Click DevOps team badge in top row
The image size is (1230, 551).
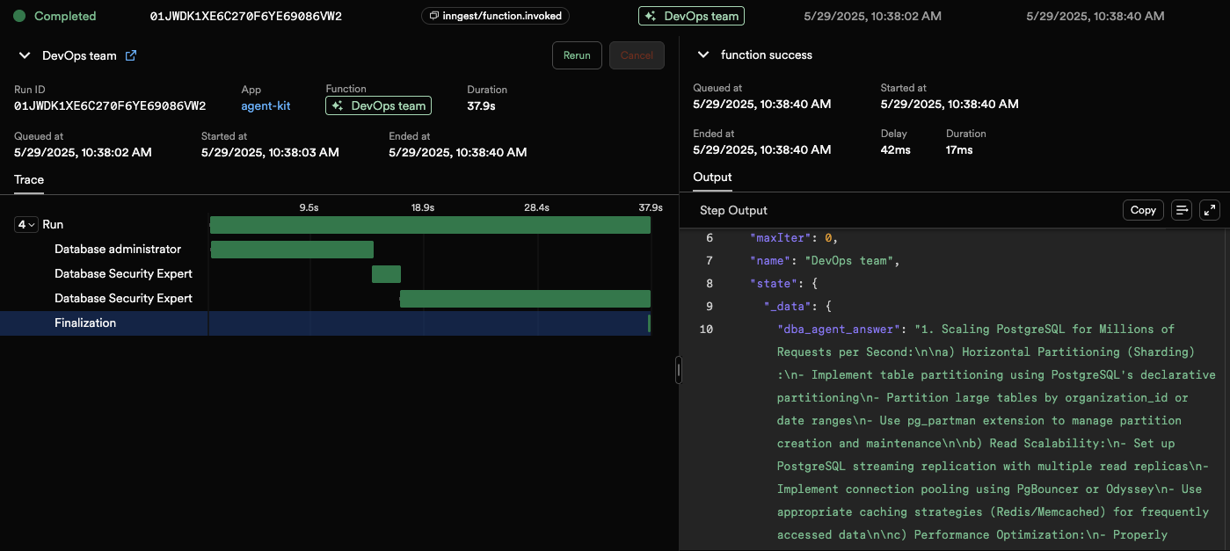pyautogui.click(x=691, y=16)
